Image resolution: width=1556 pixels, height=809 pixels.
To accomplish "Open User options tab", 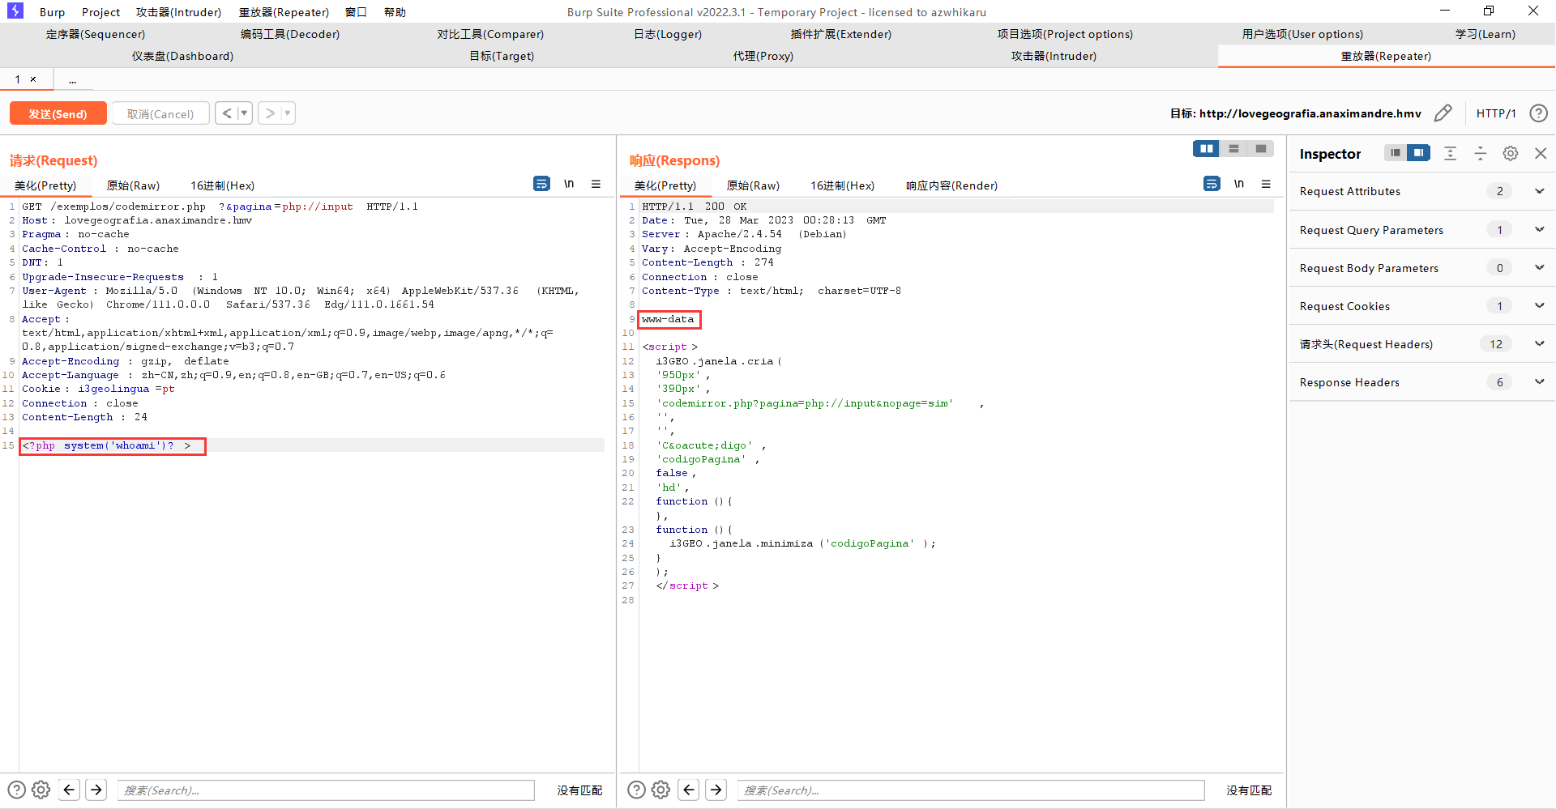I will (1302, 34).
